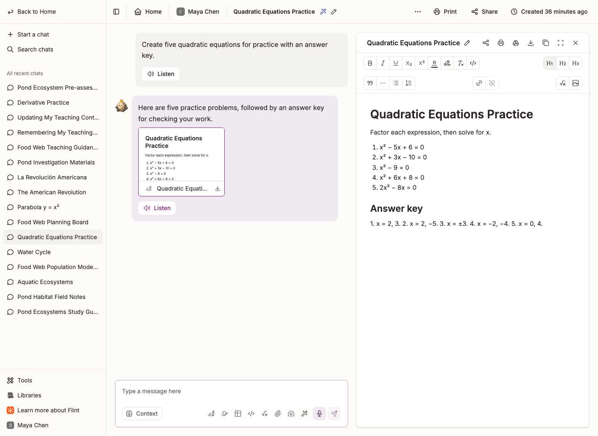Insert inline code formatting
Screen dimensions: 598x436
473,63
